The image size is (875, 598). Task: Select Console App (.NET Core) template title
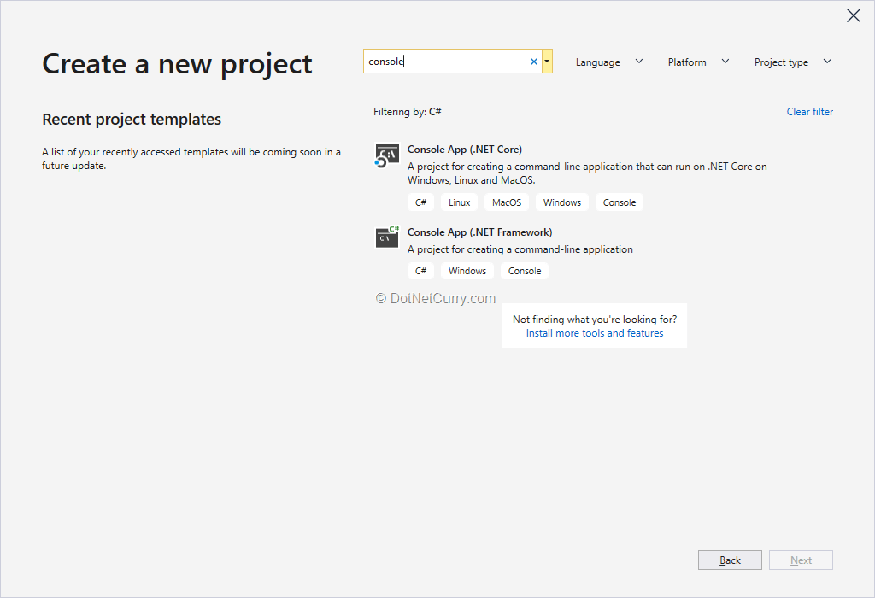tap(465, 149)
